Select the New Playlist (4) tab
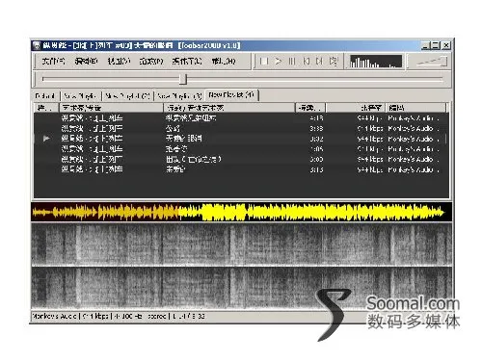The width and height of the screenshot is (482, 361). pos(231,95)
